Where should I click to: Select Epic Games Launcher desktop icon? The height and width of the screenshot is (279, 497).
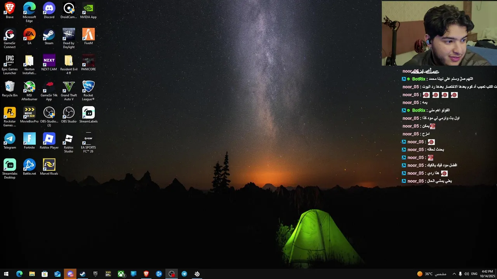pos(10,65)
